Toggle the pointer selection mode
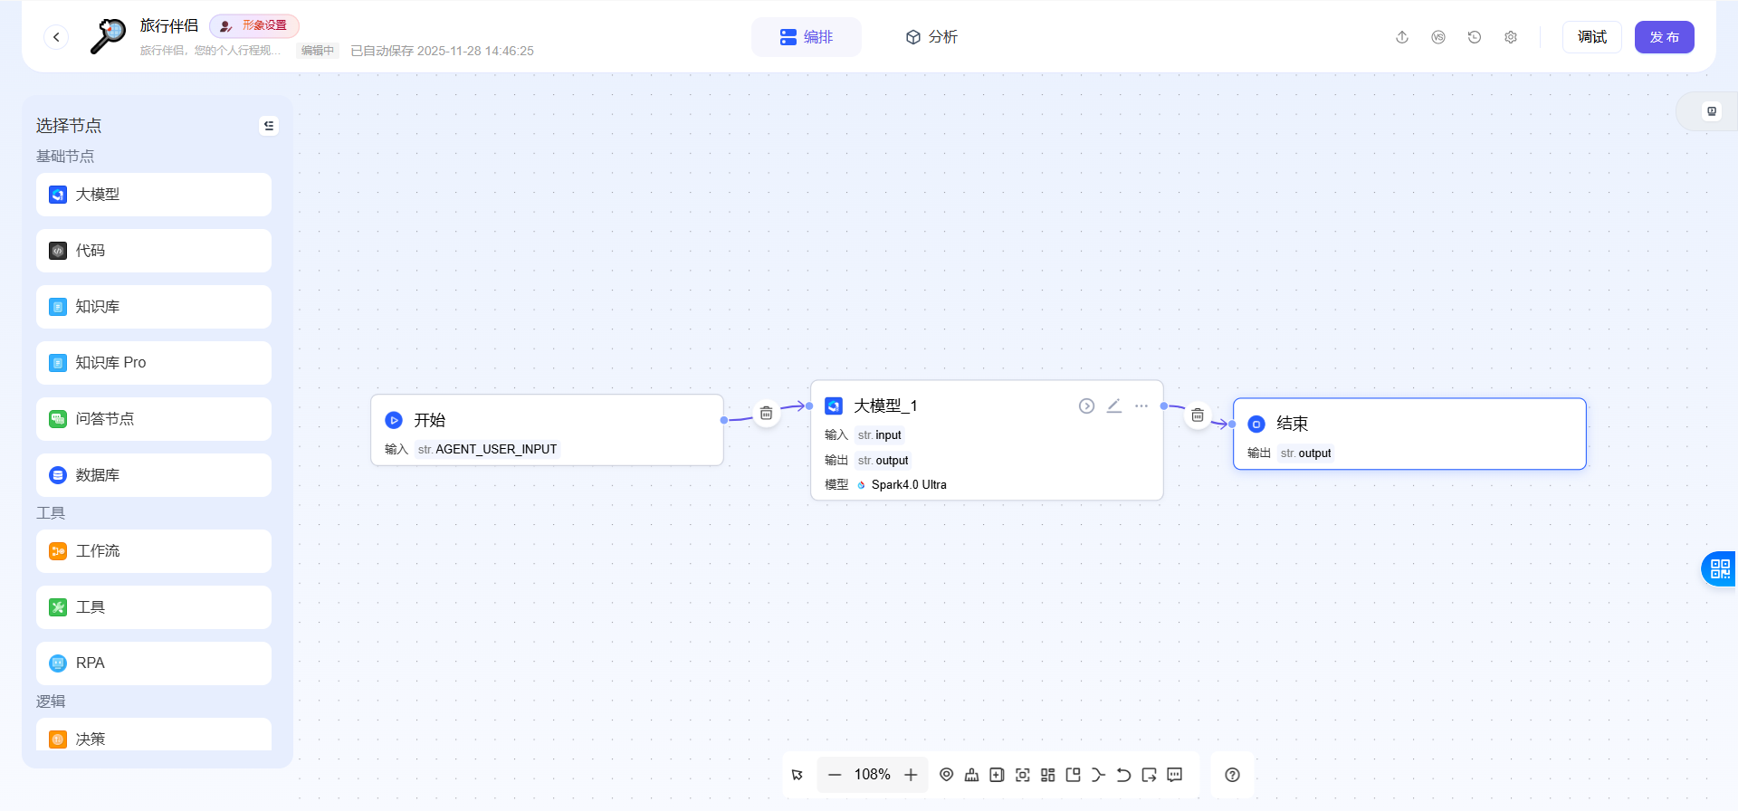Image resolution: width=1738 pixels, height=811 pixels. point(797,775)
